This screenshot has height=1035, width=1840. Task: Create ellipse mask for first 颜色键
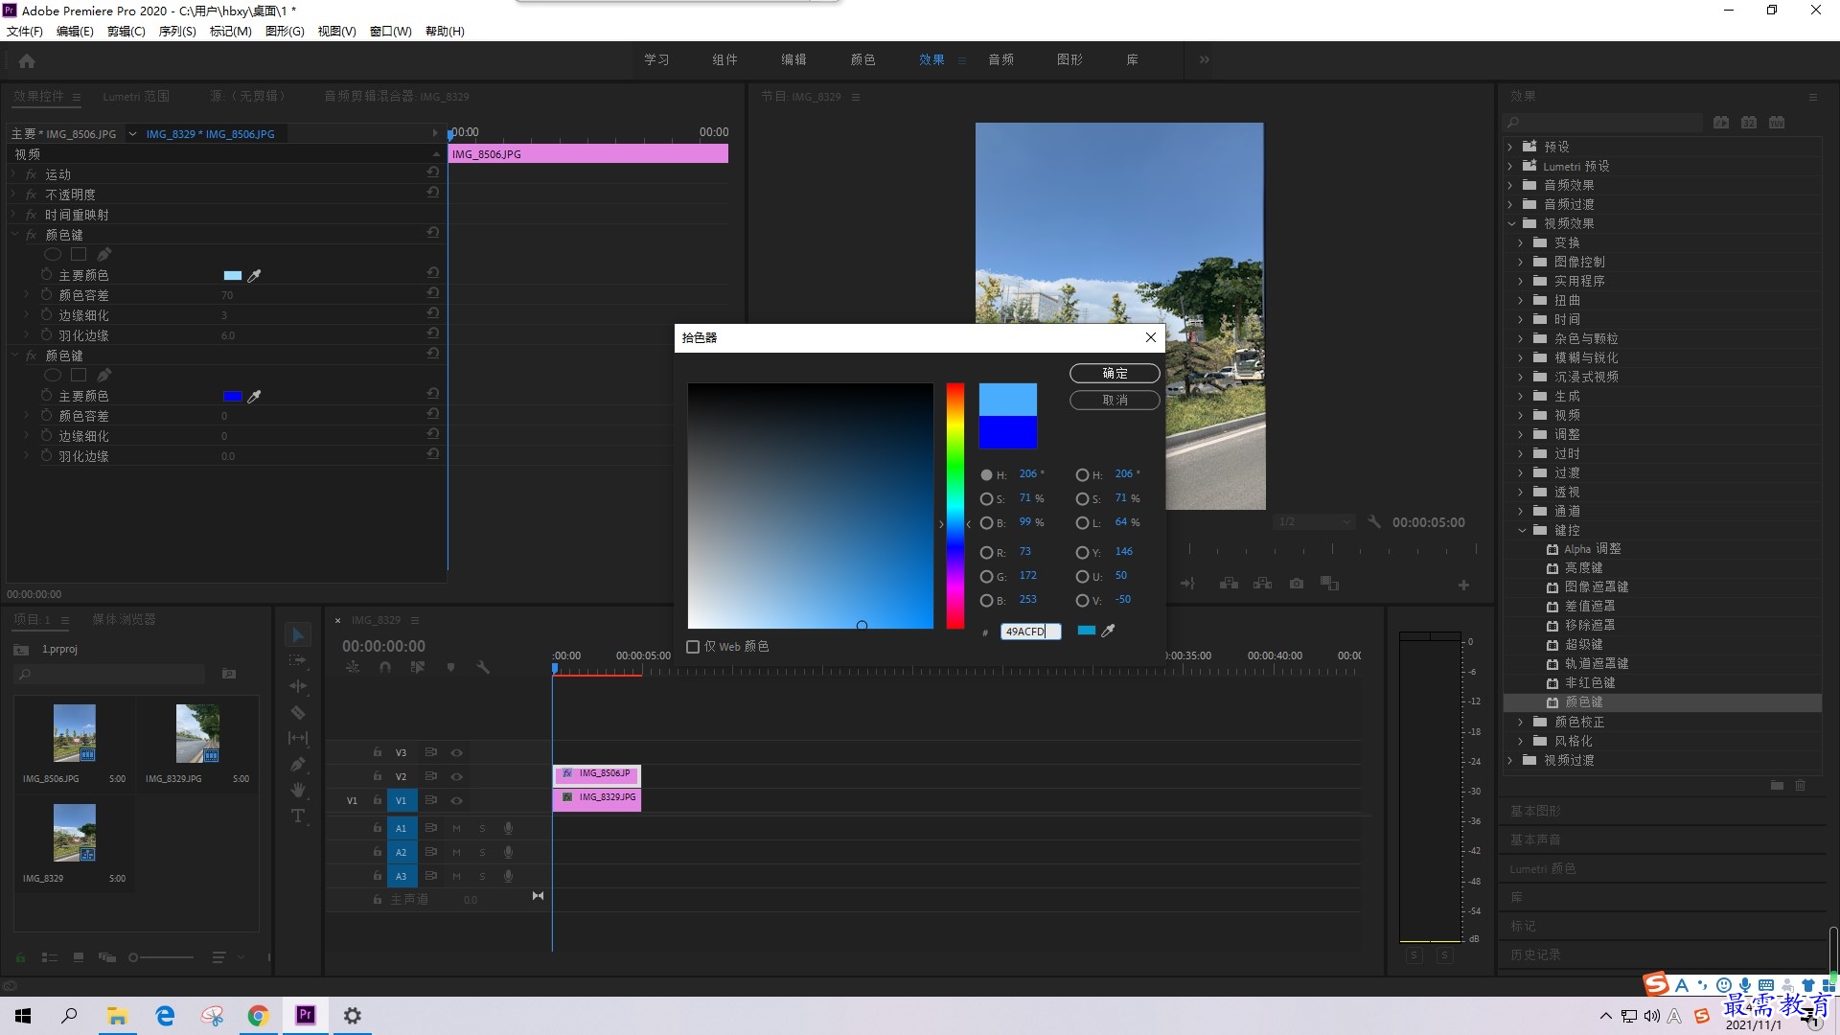pos(53,255)
